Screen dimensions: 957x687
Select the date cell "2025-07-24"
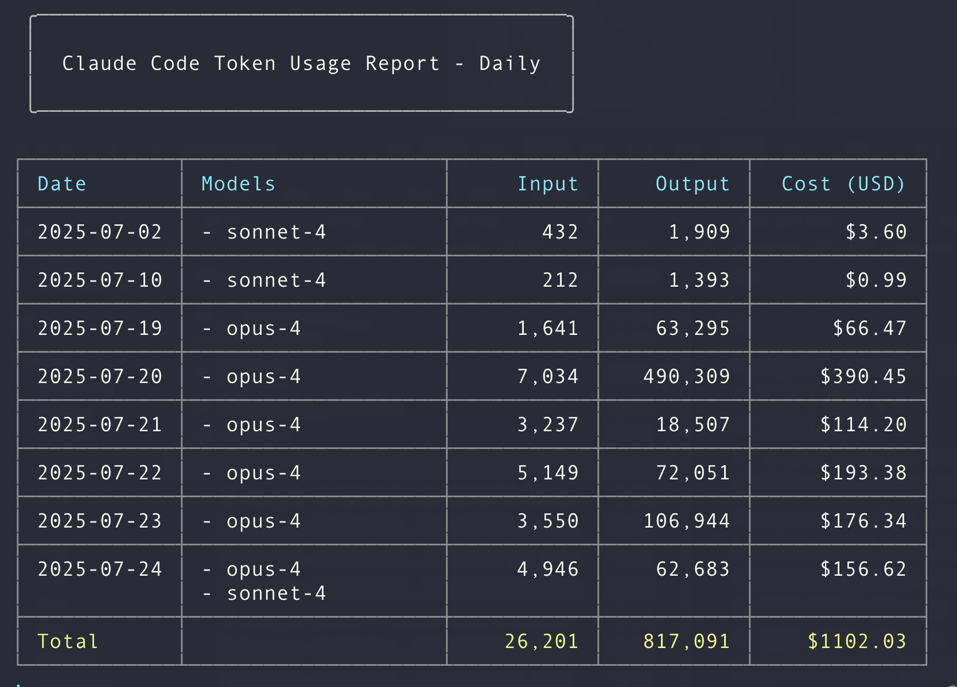[x=100, y=569]
